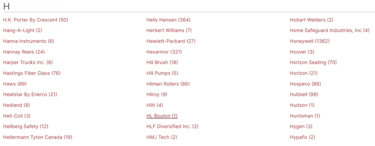Open the Hubbell brand link
The image size is (375, 146).
[304, 94]
